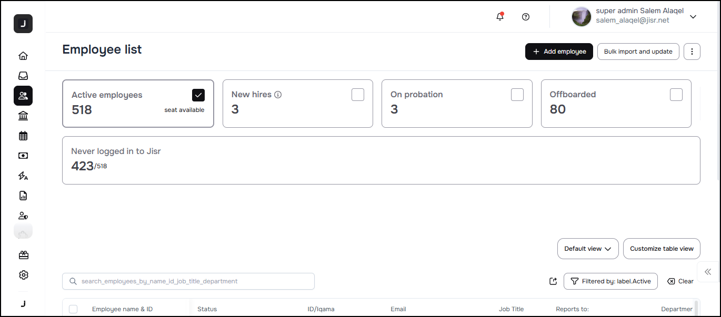Image resolution: width=721 pixels, height=317 pixels.
Task: Open the gift box icon in sidebar
Action: pos(23,255)
